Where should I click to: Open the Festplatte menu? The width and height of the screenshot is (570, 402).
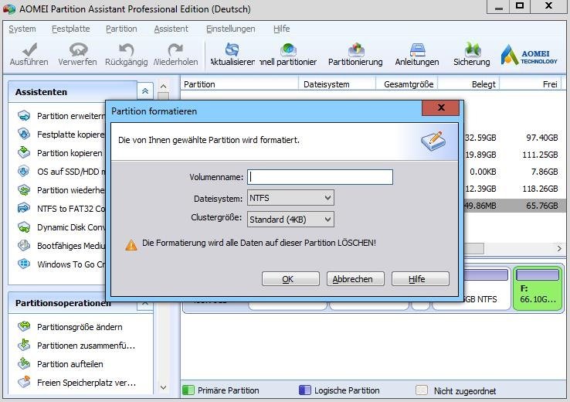(x=71, y=29)
